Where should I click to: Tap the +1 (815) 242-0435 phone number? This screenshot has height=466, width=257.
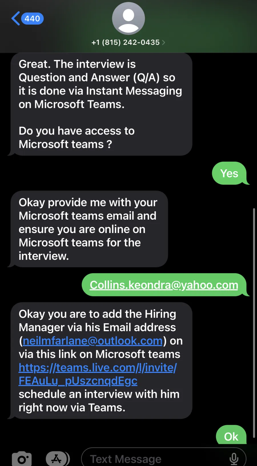[x=125, y=43]
